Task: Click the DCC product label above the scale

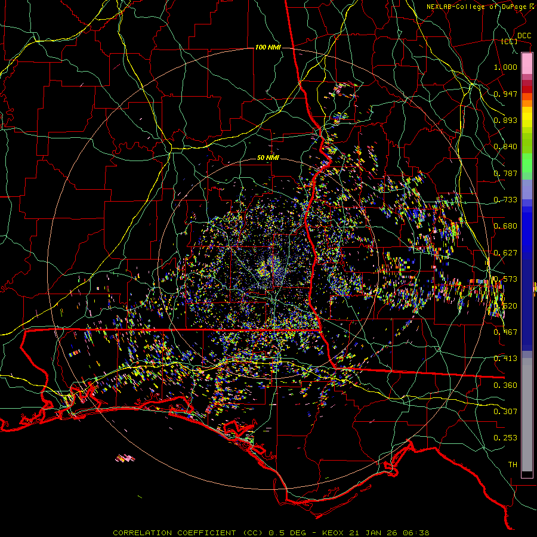Action: point(524,36)
